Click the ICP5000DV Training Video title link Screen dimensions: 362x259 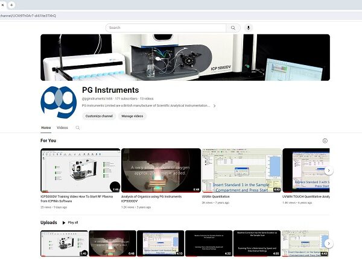tap(77, 199)
